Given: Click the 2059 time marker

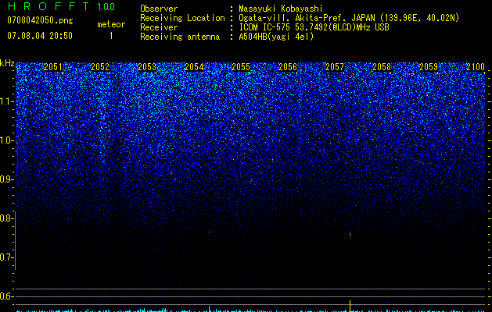Looking at the screenshot, I should coord(429,67).
